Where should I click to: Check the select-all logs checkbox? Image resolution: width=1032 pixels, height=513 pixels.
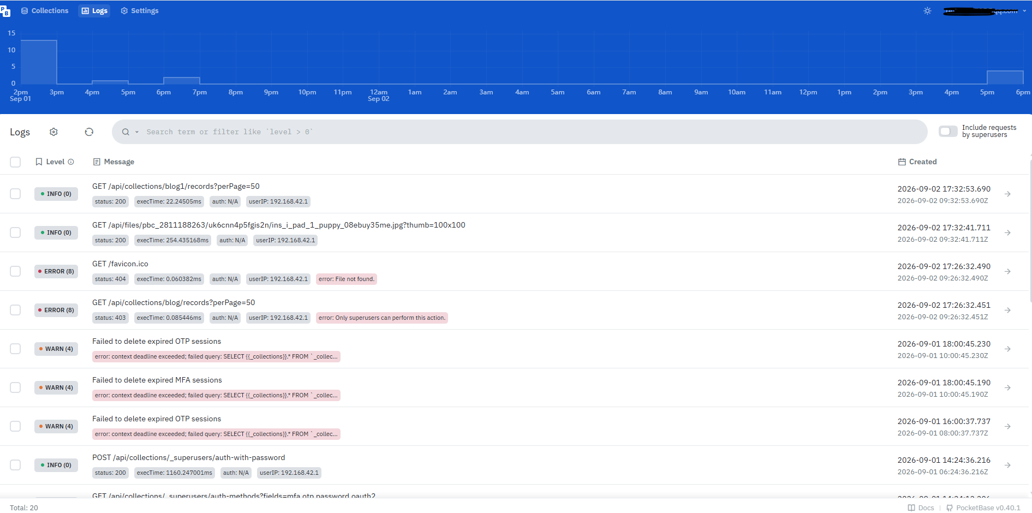[15, 162]
